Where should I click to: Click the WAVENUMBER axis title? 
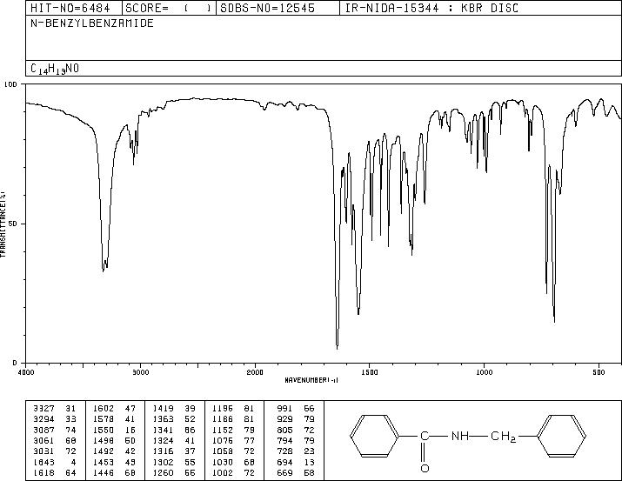click(x=311, y=380)
